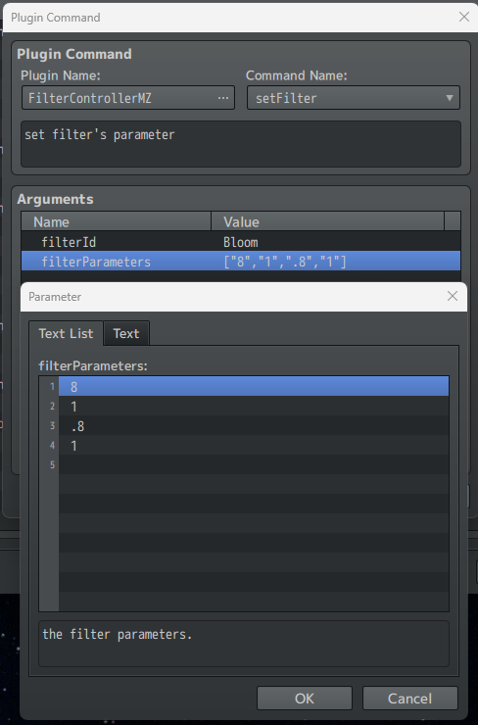478x725 pixels.
Task: Expand the Command Name dropdown arrow
Action: 449,98
